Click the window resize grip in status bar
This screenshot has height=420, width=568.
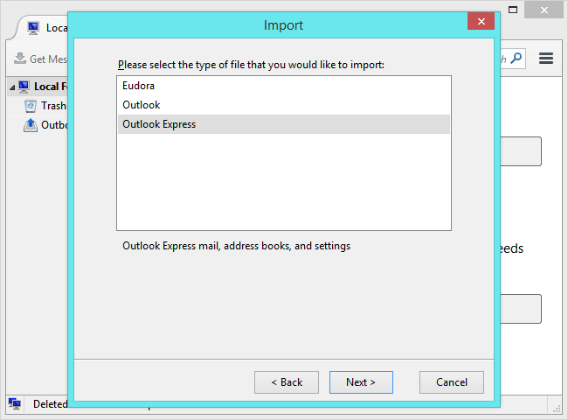click(557, 409)
